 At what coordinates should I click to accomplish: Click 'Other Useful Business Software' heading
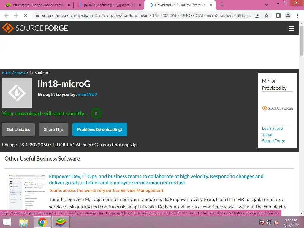[42, 159]
